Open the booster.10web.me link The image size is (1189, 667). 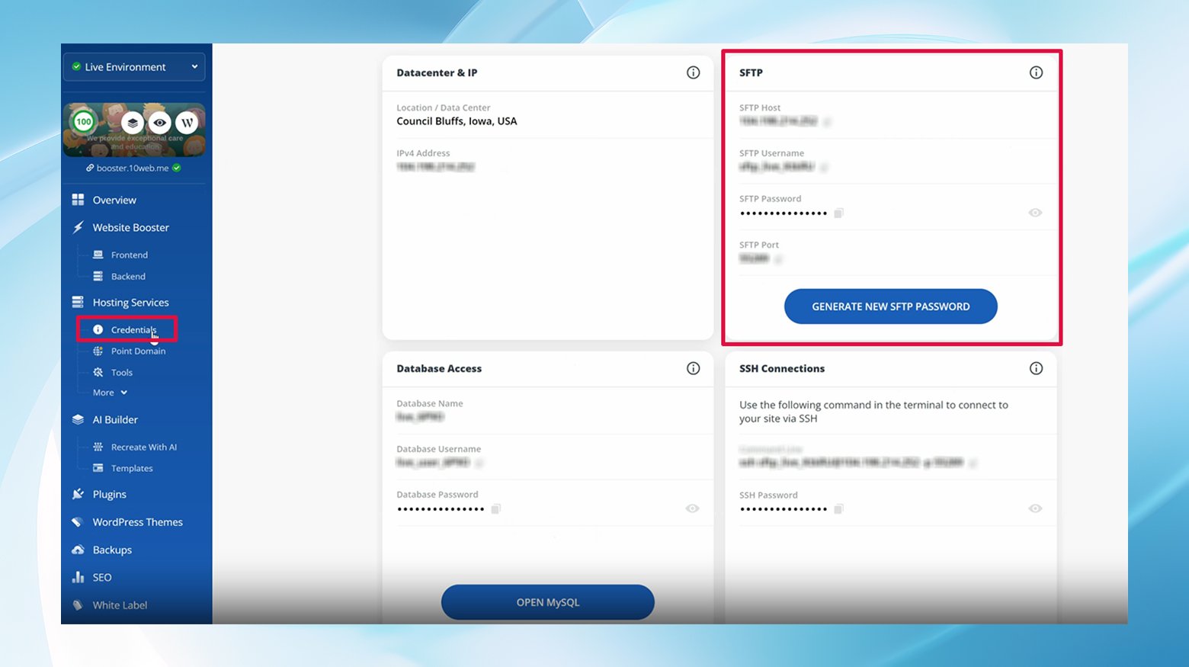134,168
